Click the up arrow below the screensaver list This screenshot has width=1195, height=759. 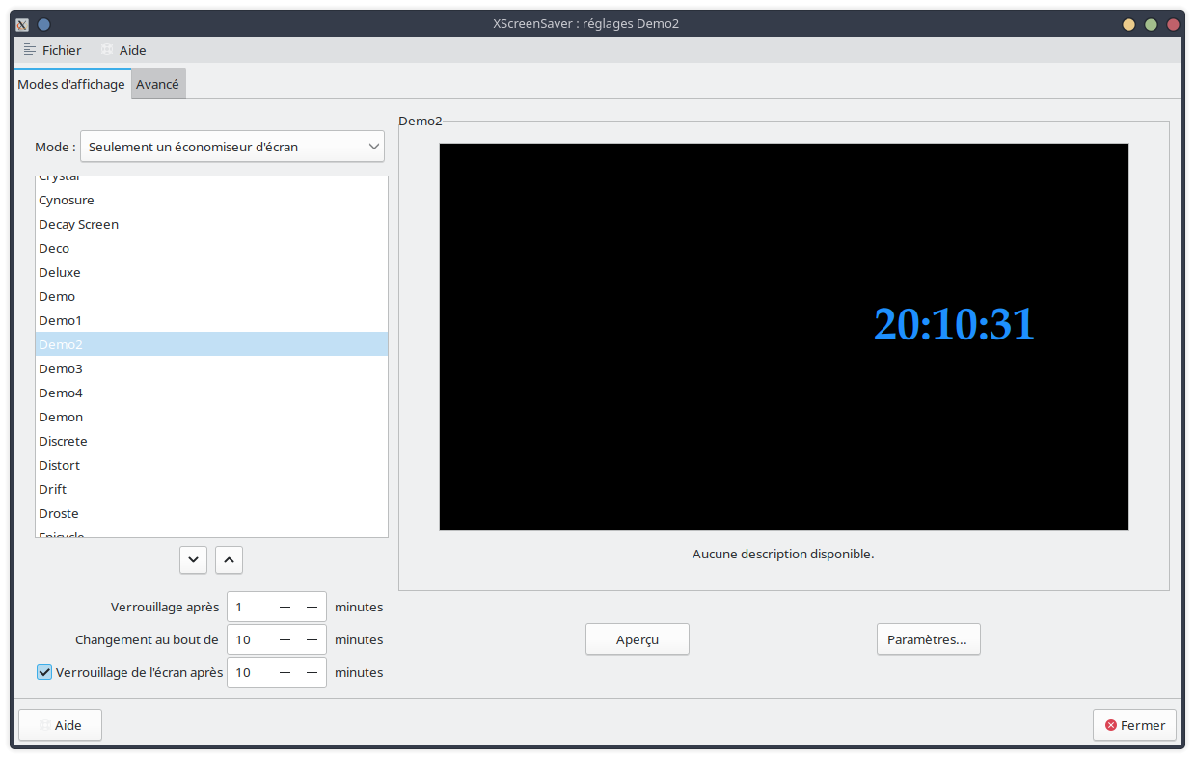point(229,559)
